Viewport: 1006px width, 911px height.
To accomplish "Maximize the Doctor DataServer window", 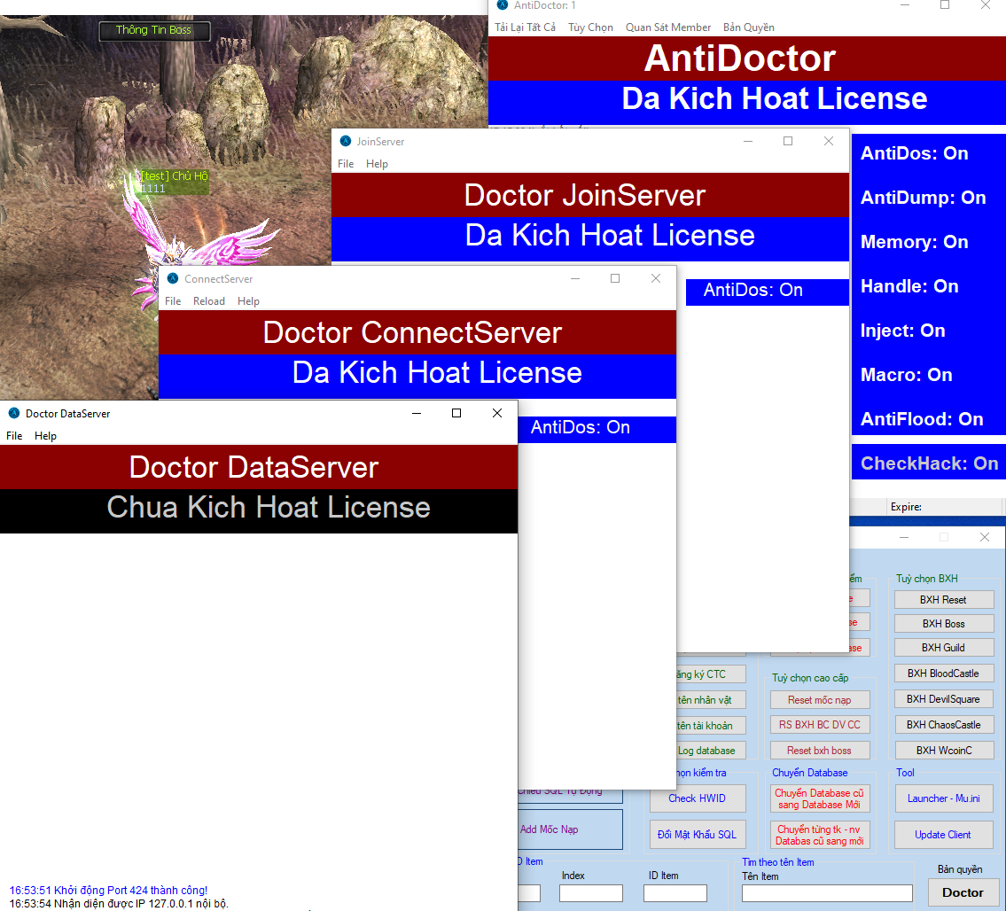I will 456,413.
